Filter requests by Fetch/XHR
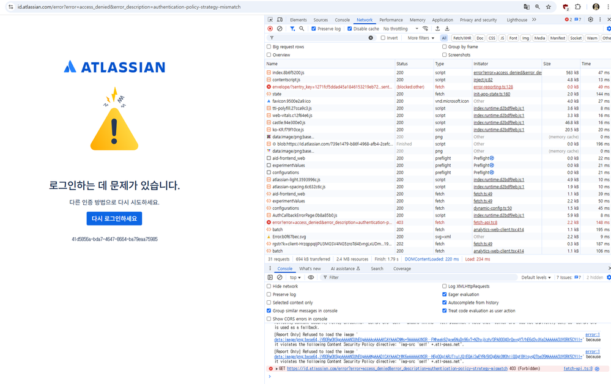This screenshot has width=611, height=384. [x=462, y=38]
